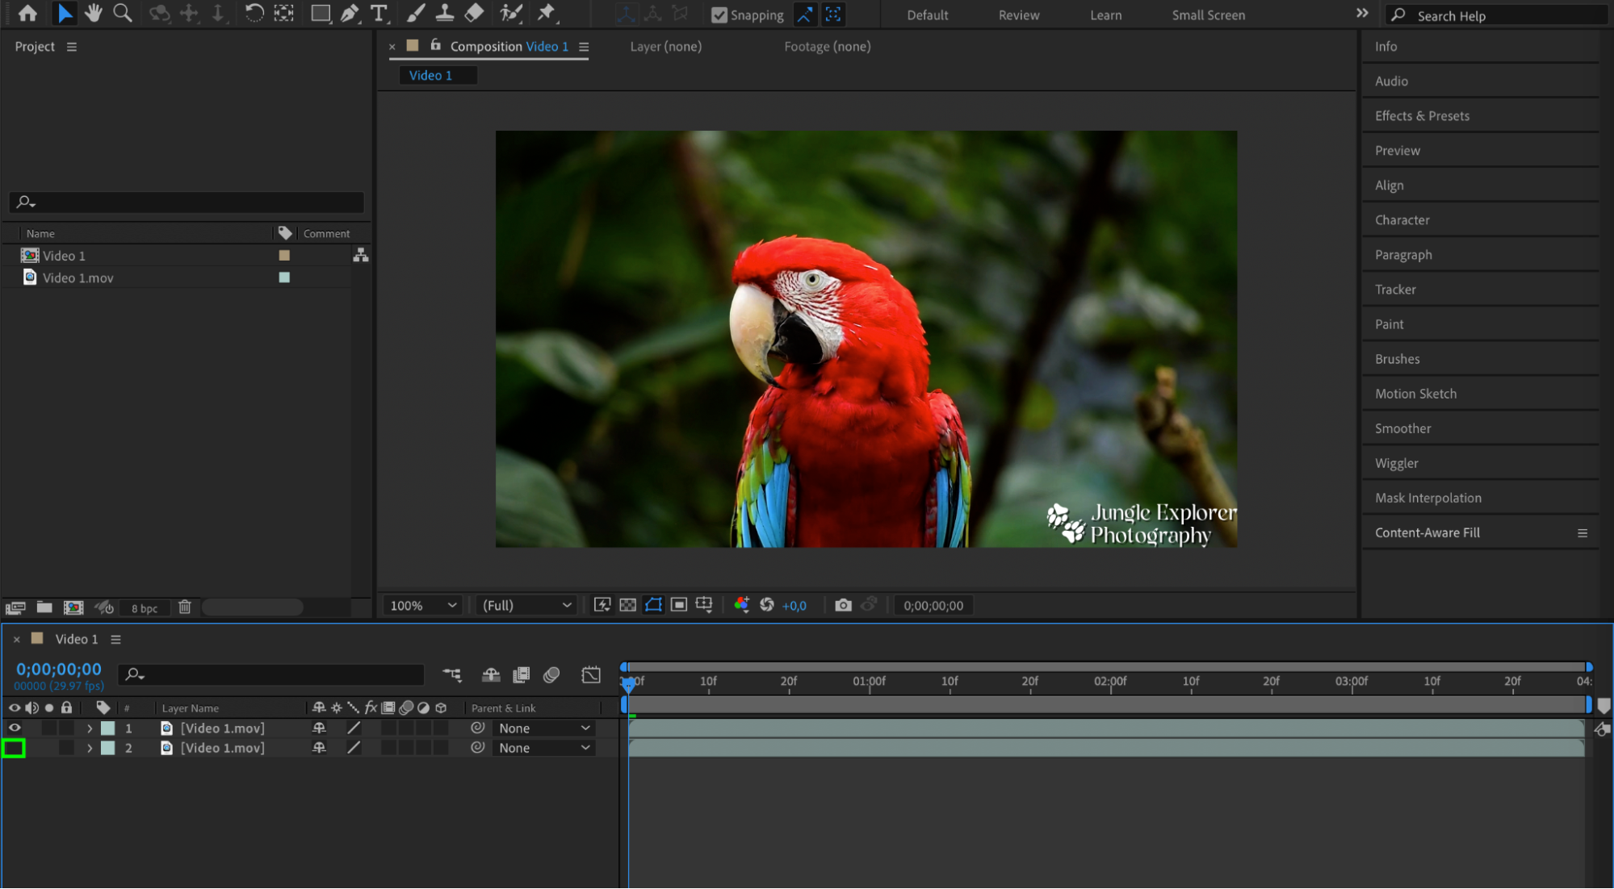Select the Zoom tool in toolbar
Viewport: 1614px width, 889px height.
pyautogui.click(x=122, y=13)
